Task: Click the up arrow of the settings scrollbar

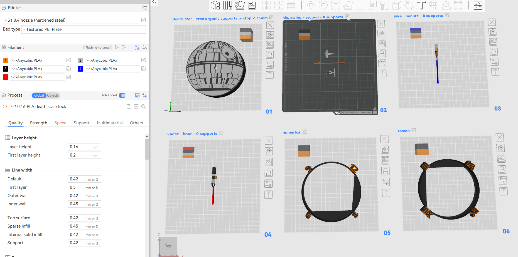Action: tap(147, 137)
